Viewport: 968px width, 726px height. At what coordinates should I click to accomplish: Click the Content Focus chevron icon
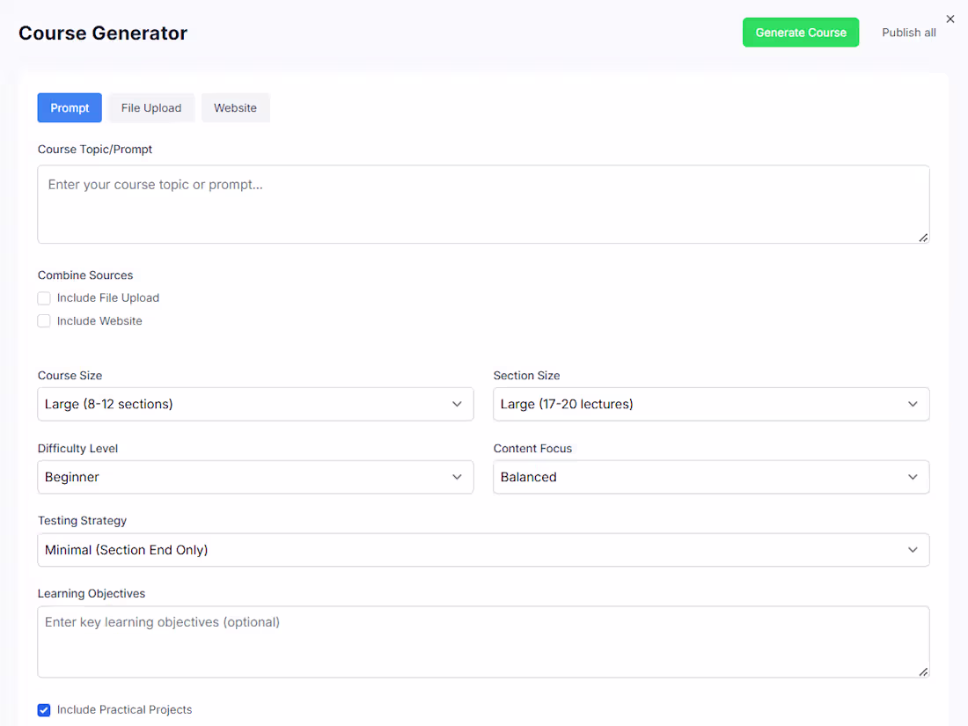913,477
